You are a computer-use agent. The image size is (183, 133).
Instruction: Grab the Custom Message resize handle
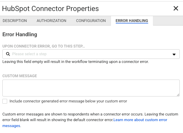click(178, 95)
